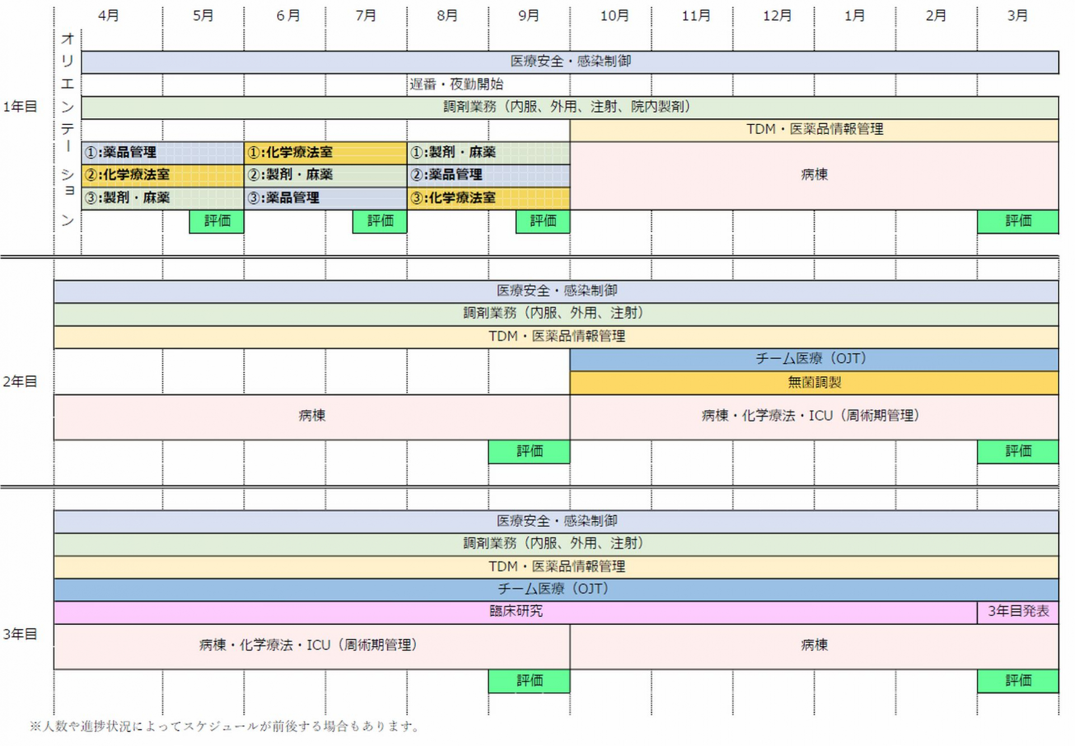
Task: Click the year 3 March 評価 block
Action: pyautogui.click(x=1017, y=681)
